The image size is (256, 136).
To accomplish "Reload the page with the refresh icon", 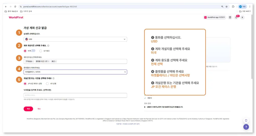I will (x=15, y=7).
